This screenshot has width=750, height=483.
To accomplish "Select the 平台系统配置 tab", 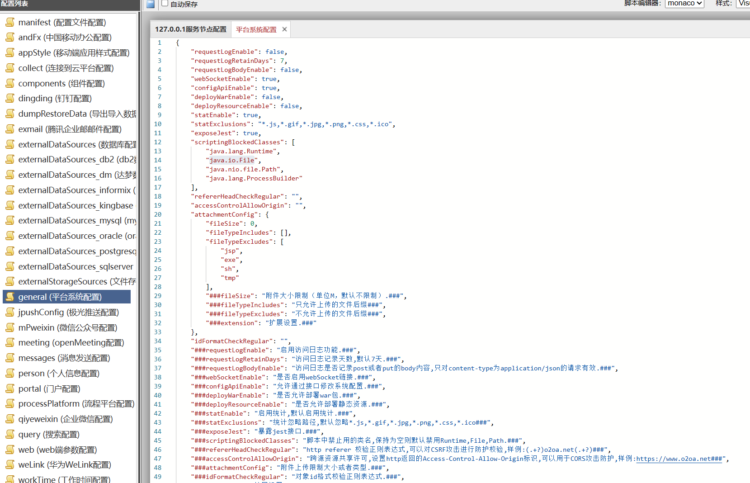I will coord(256,29).
